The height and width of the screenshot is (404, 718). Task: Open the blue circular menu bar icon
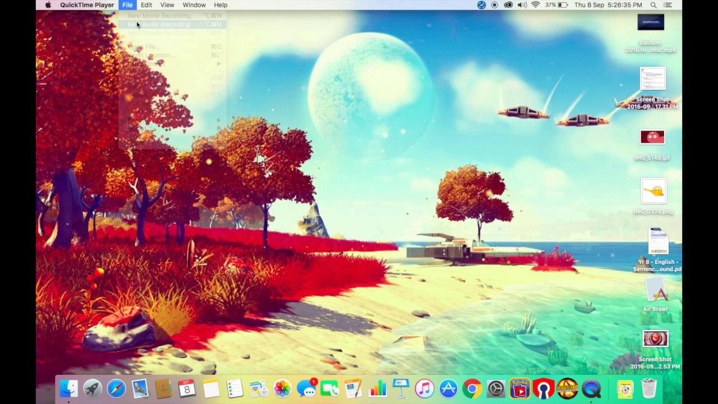(x=481, y=5)
